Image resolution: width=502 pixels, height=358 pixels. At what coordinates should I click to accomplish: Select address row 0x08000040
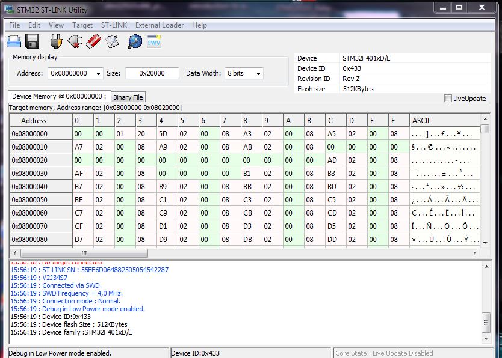[42, 186]
